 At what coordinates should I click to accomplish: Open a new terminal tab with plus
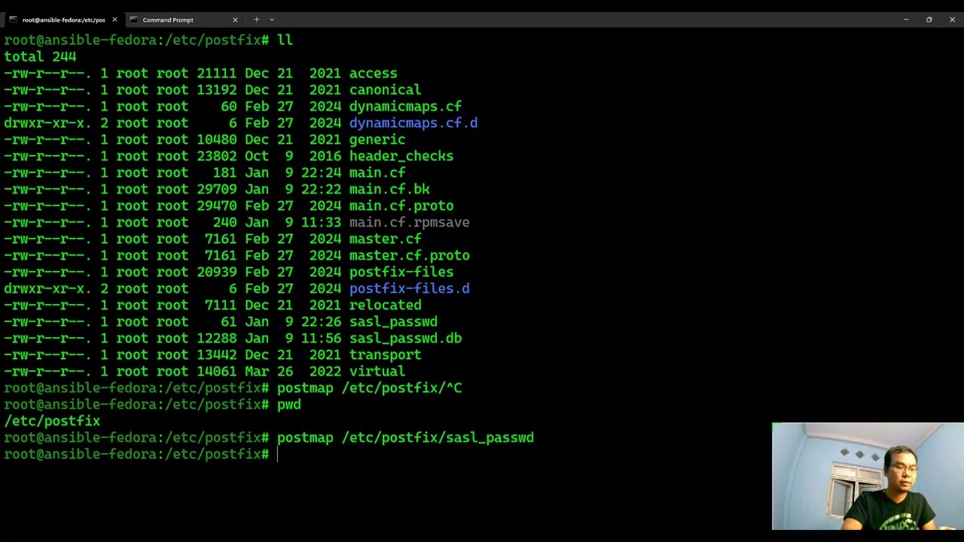click(x=256, y=20)
